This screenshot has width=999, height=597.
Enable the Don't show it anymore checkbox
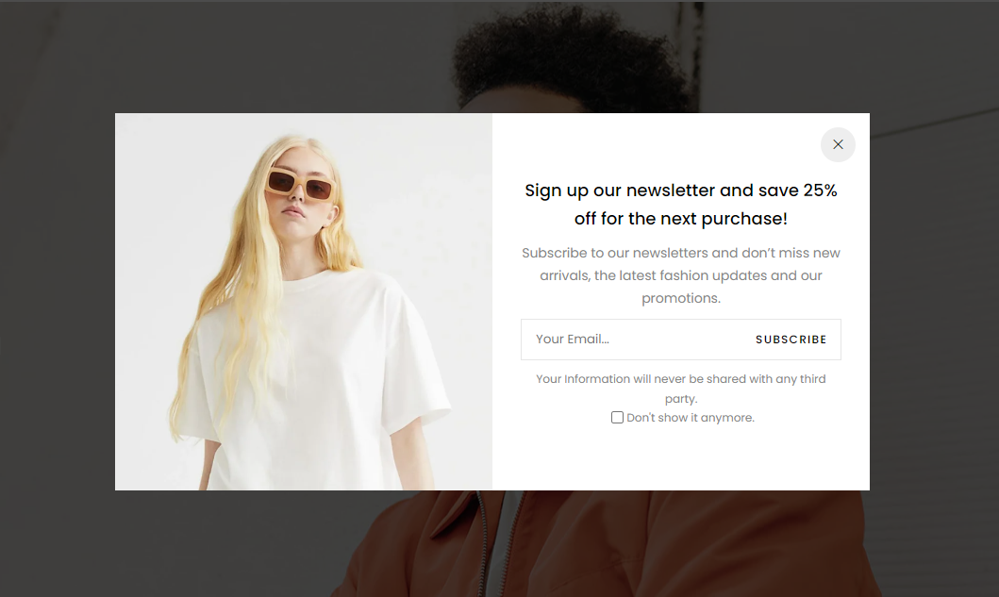[x=617, y=417]
